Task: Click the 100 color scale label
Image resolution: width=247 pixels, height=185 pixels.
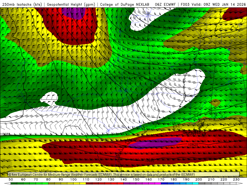Action: [73, 179]
